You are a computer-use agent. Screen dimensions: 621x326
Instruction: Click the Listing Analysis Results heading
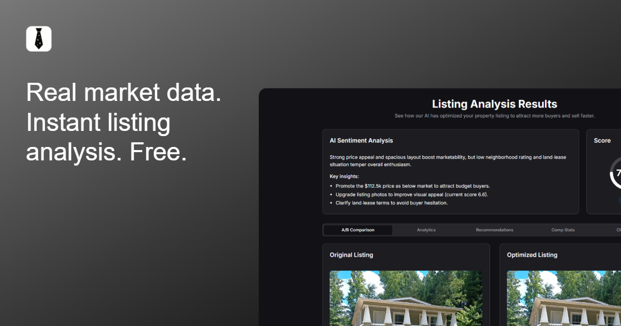[x=494, y=104]
